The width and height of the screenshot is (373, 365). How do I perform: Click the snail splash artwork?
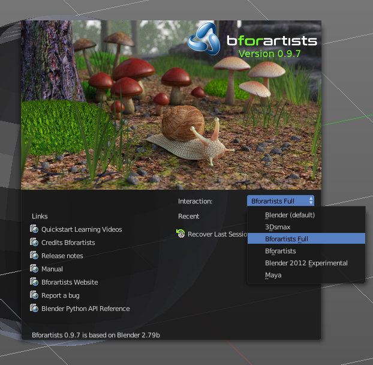[x=171, y=105]
